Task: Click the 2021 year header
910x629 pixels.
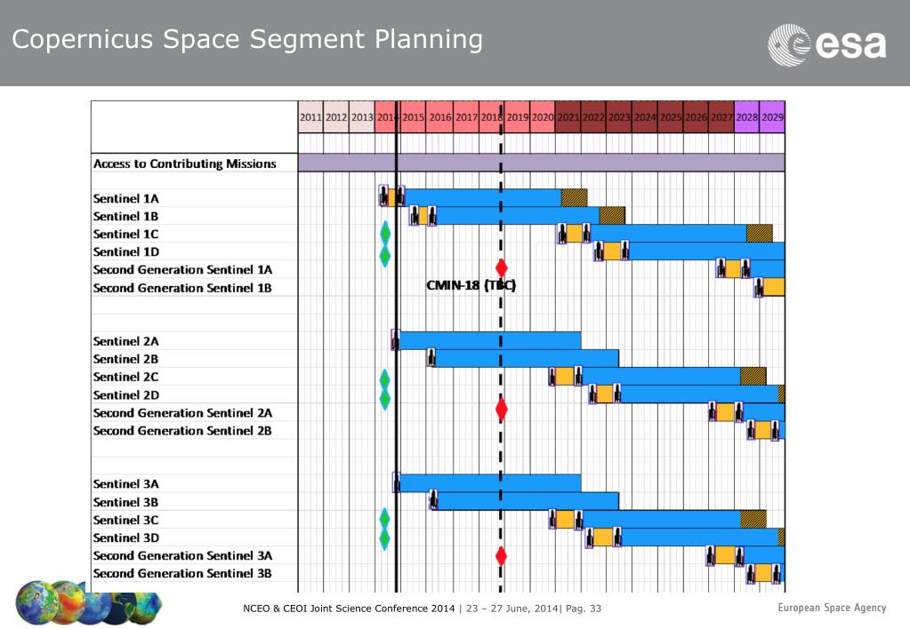Action: [568, 117]
